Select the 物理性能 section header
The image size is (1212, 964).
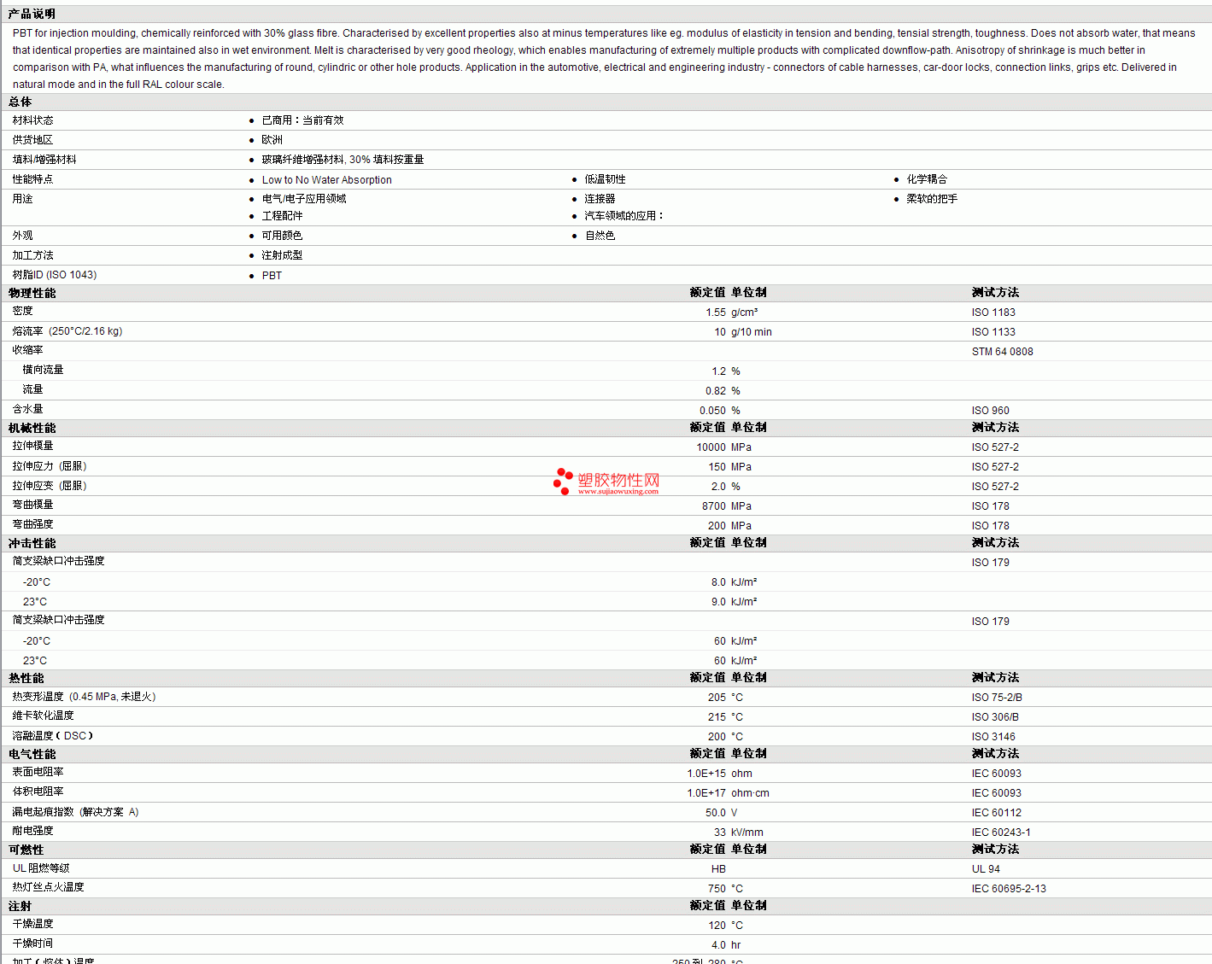tap(32, 293)
